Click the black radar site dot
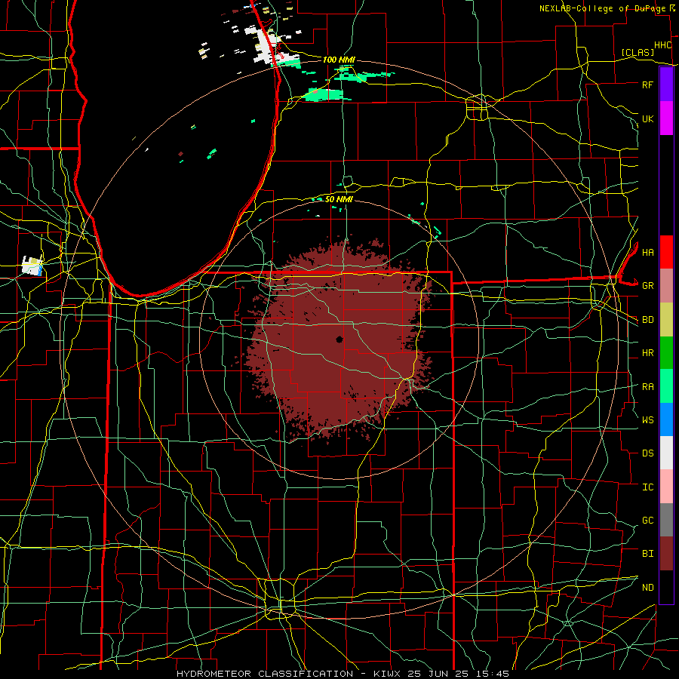679x679 pixels. pos(339,339)
